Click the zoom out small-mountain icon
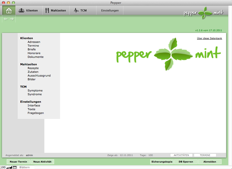Image resolution: width=232 pixels, height=169 pixels. coord(7,167)
